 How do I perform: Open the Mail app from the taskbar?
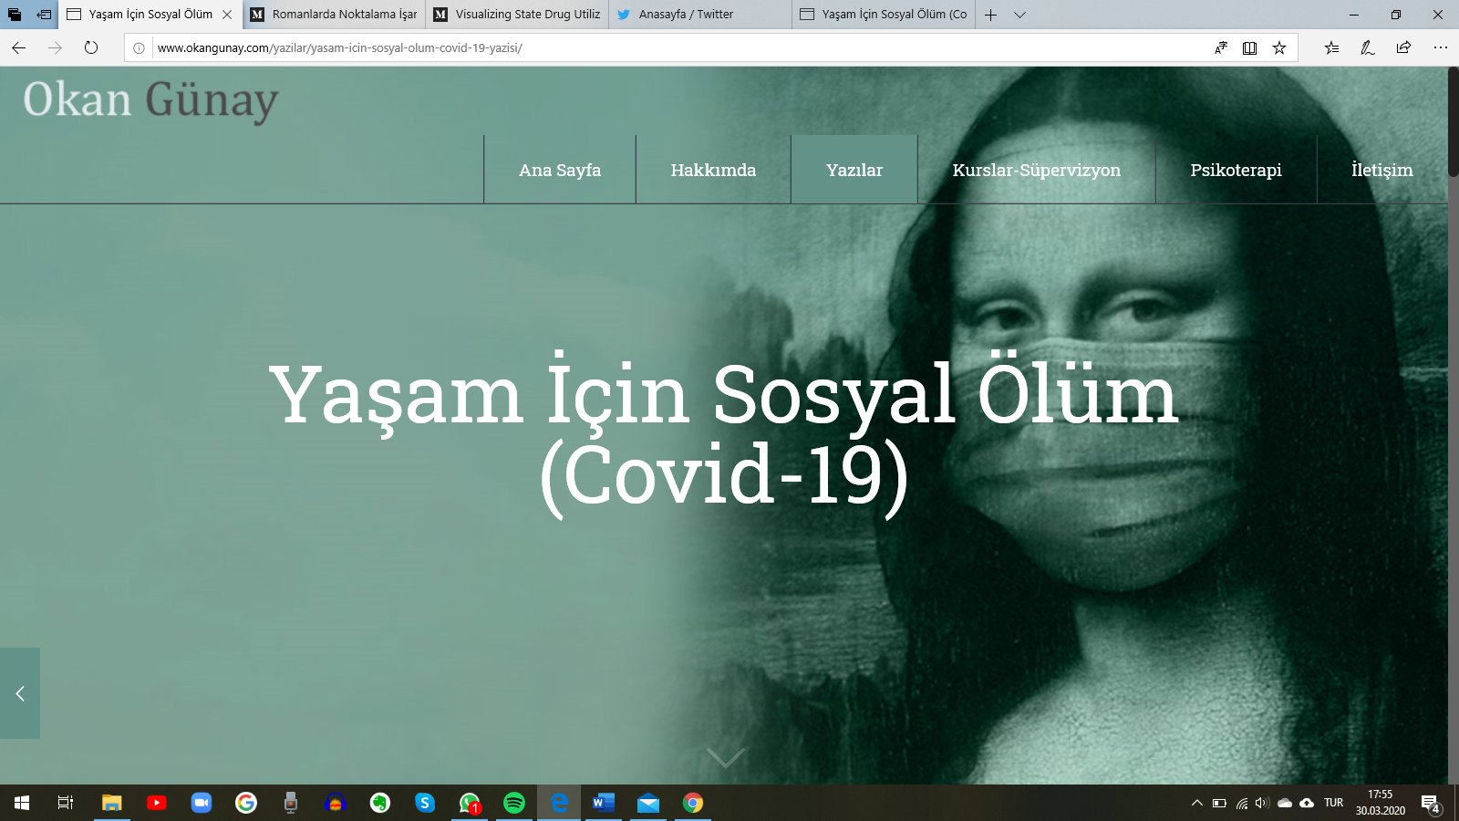[648, 803]
